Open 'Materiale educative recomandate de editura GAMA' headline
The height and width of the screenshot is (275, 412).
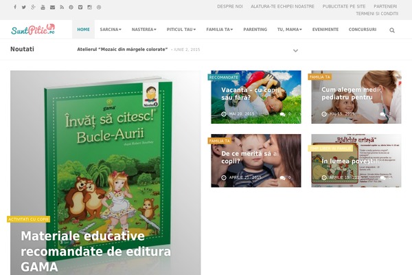[x=96, y=252]
